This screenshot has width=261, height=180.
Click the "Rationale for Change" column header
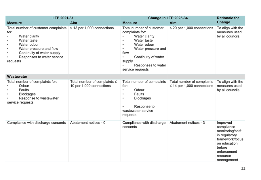228,20
